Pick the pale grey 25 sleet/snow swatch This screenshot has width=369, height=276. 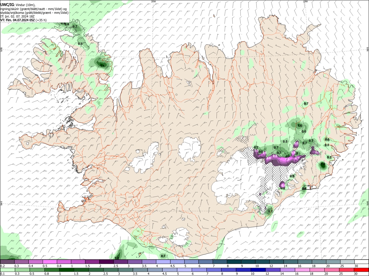[347, 262]
